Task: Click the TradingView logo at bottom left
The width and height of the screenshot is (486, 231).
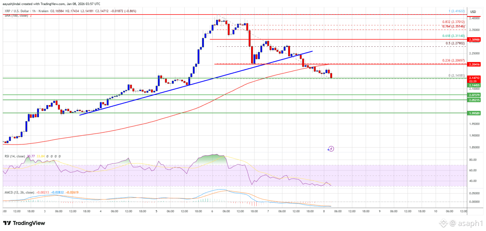Action: tap(24, 223)
